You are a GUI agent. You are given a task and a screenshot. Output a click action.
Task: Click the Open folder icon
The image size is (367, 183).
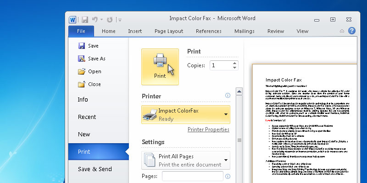pyautogui.click(x=82, y=71)
